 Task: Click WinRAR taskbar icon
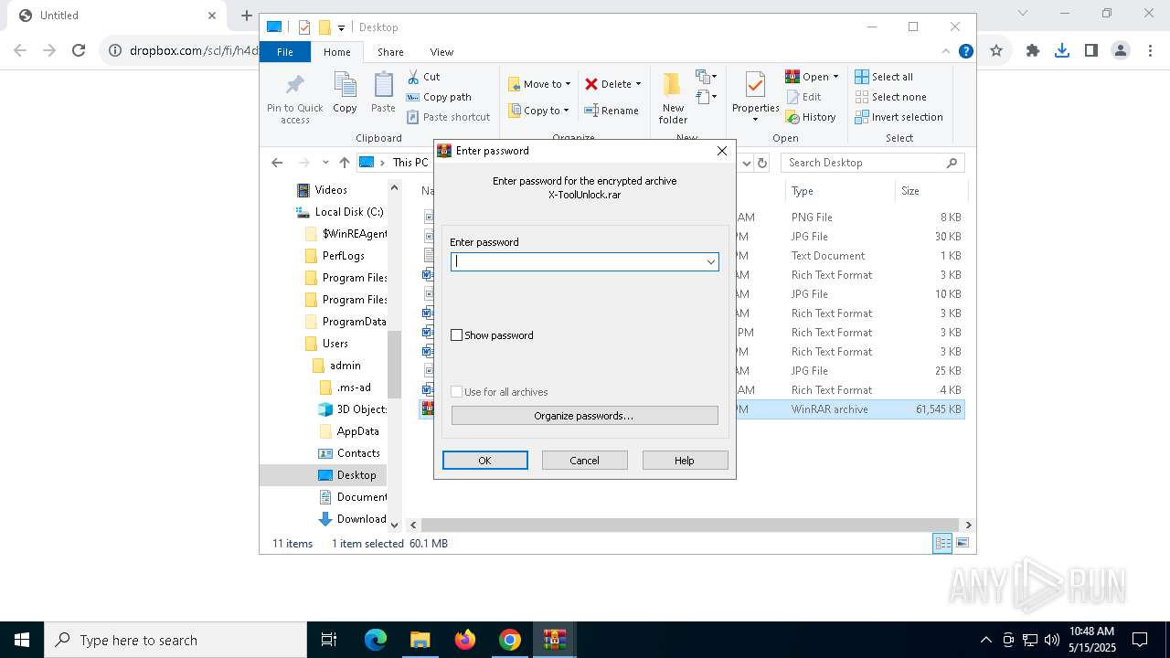(x=555, y=640)
